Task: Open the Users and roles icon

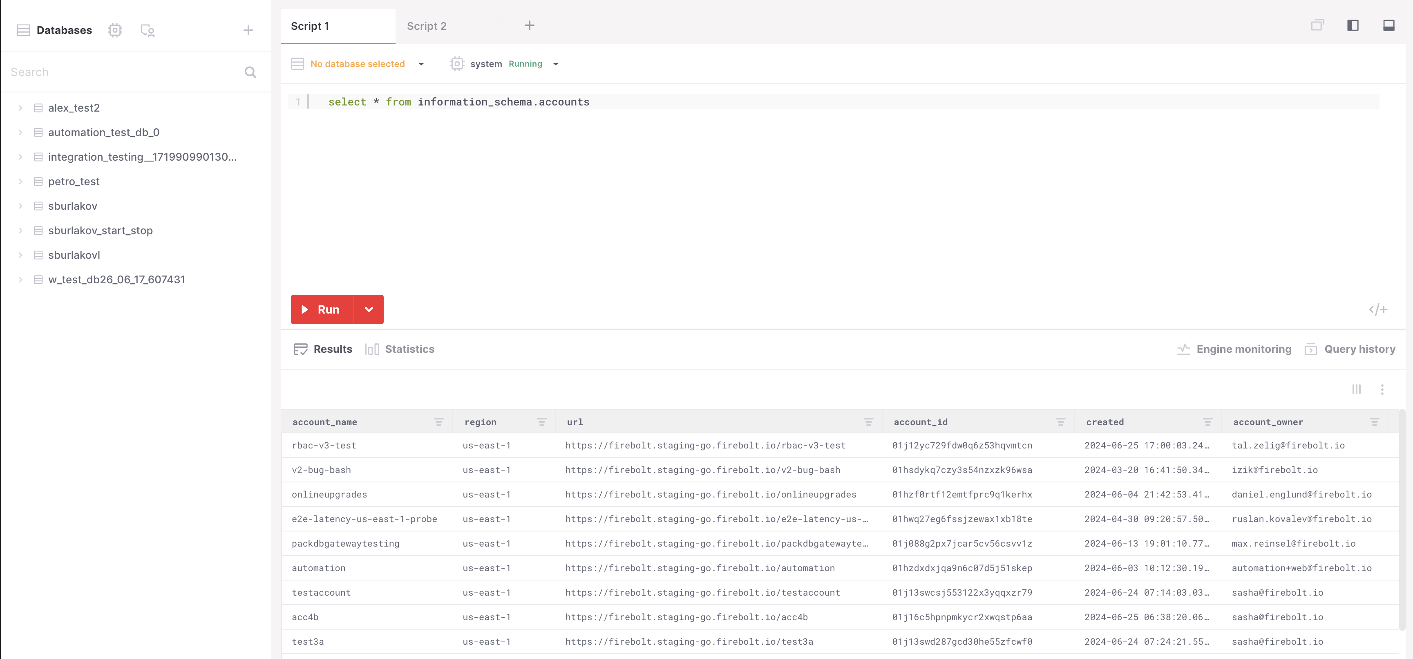Action: click(148, 30)
